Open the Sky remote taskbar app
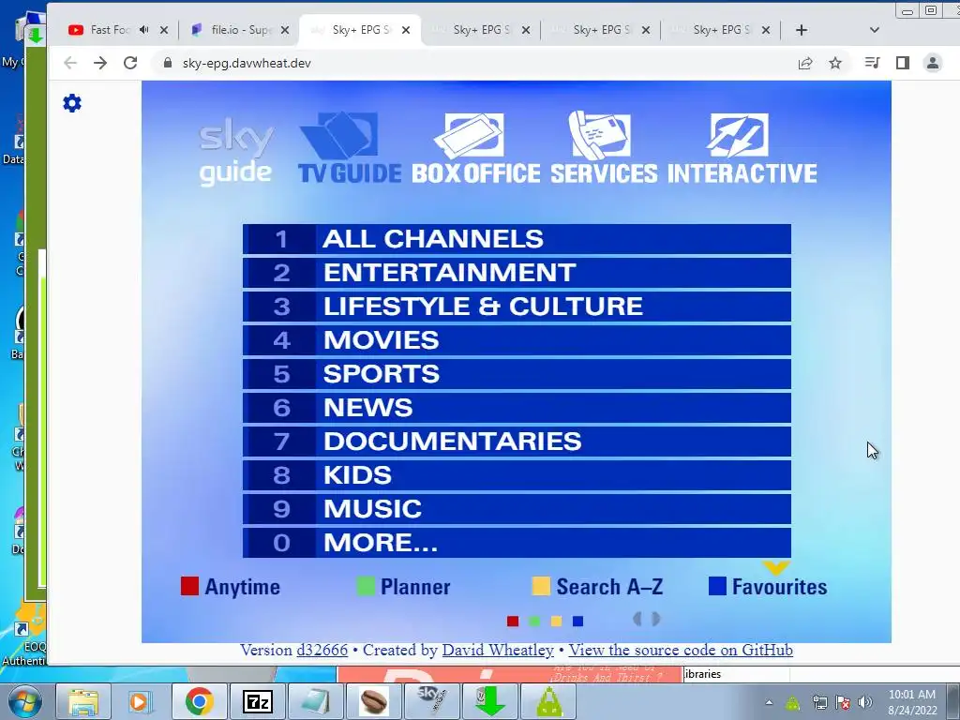The height and width of the screenshot is (720, 960). 432,701
